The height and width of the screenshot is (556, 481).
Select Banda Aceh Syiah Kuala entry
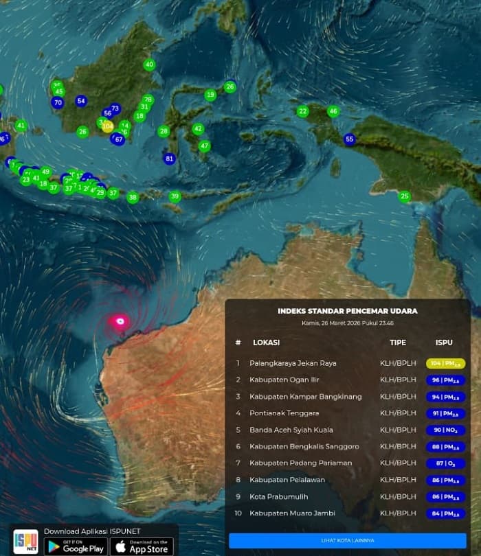click(x=291, y=430)
